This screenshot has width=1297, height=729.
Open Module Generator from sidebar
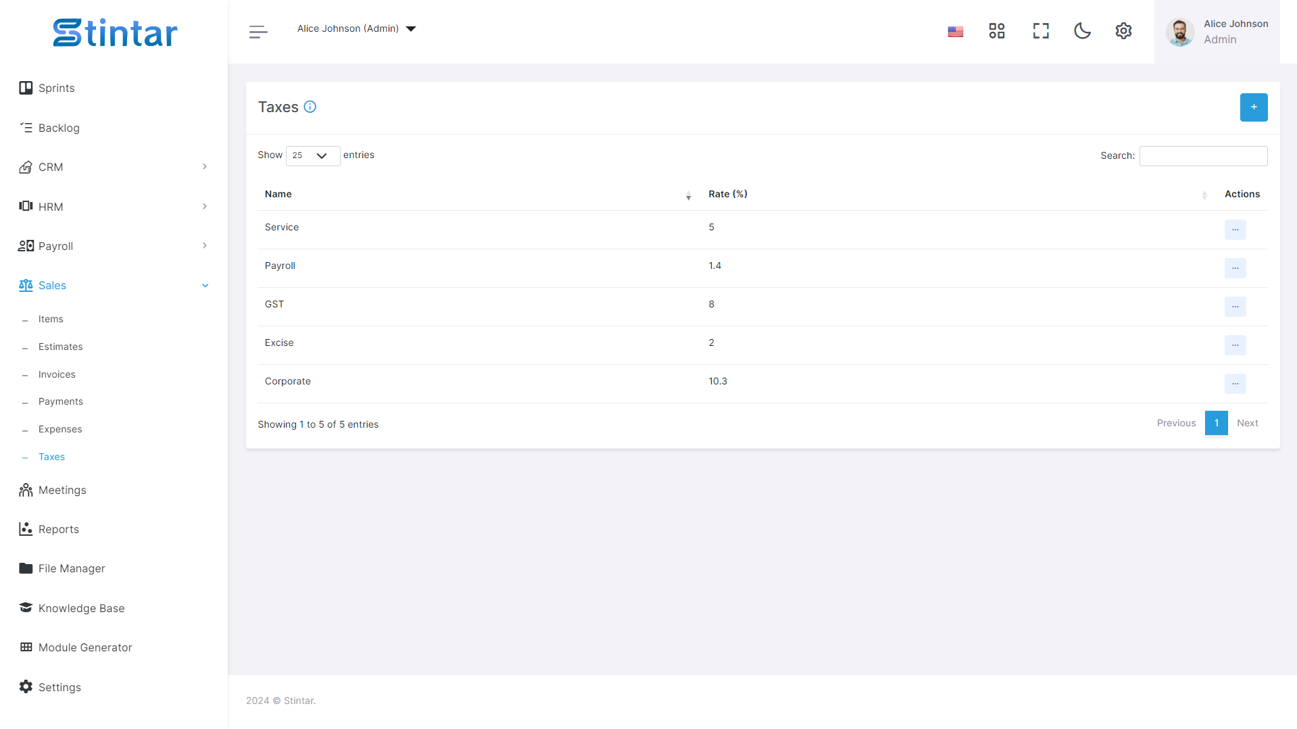(85, 647)
